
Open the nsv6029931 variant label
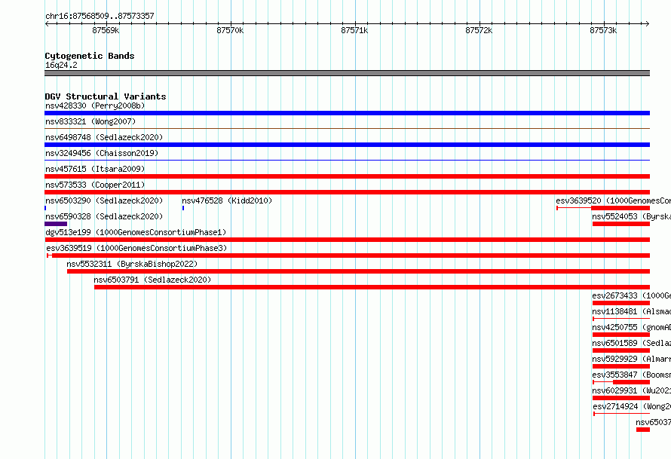tap(632, 390)
